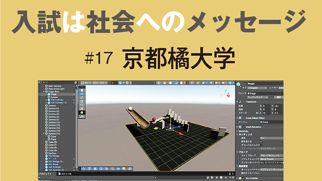
Task: Select Directional Light in hierarchy
Action: [56, 89]
